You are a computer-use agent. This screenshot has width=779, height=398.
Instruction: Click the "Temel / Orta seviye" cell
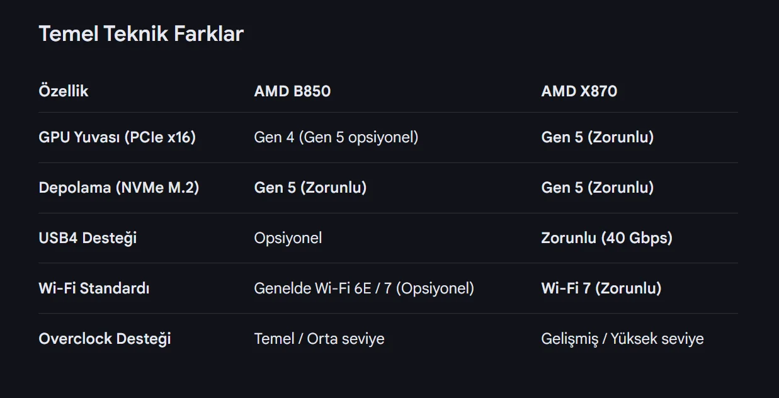click(319, 339)
